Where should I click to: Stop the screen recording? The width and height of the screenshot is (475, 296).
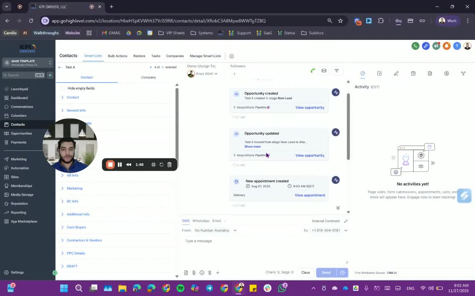coord(110,164)
